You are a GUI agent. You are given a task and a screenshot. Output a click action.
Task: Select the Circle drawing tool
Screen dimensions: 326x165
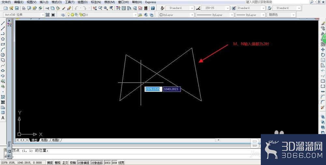3,55
